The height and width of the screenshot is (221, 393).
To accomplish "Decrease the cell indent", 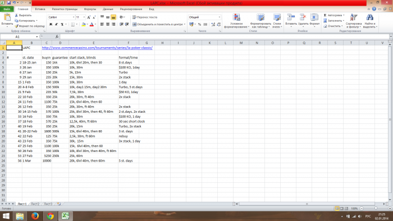I will click(121, 24).
